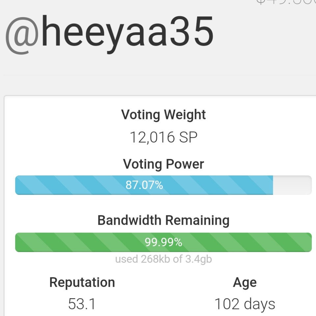Click blank white space between Reputation and Age
The height and width of the screenshot is (316, 316).
point(164,293)
